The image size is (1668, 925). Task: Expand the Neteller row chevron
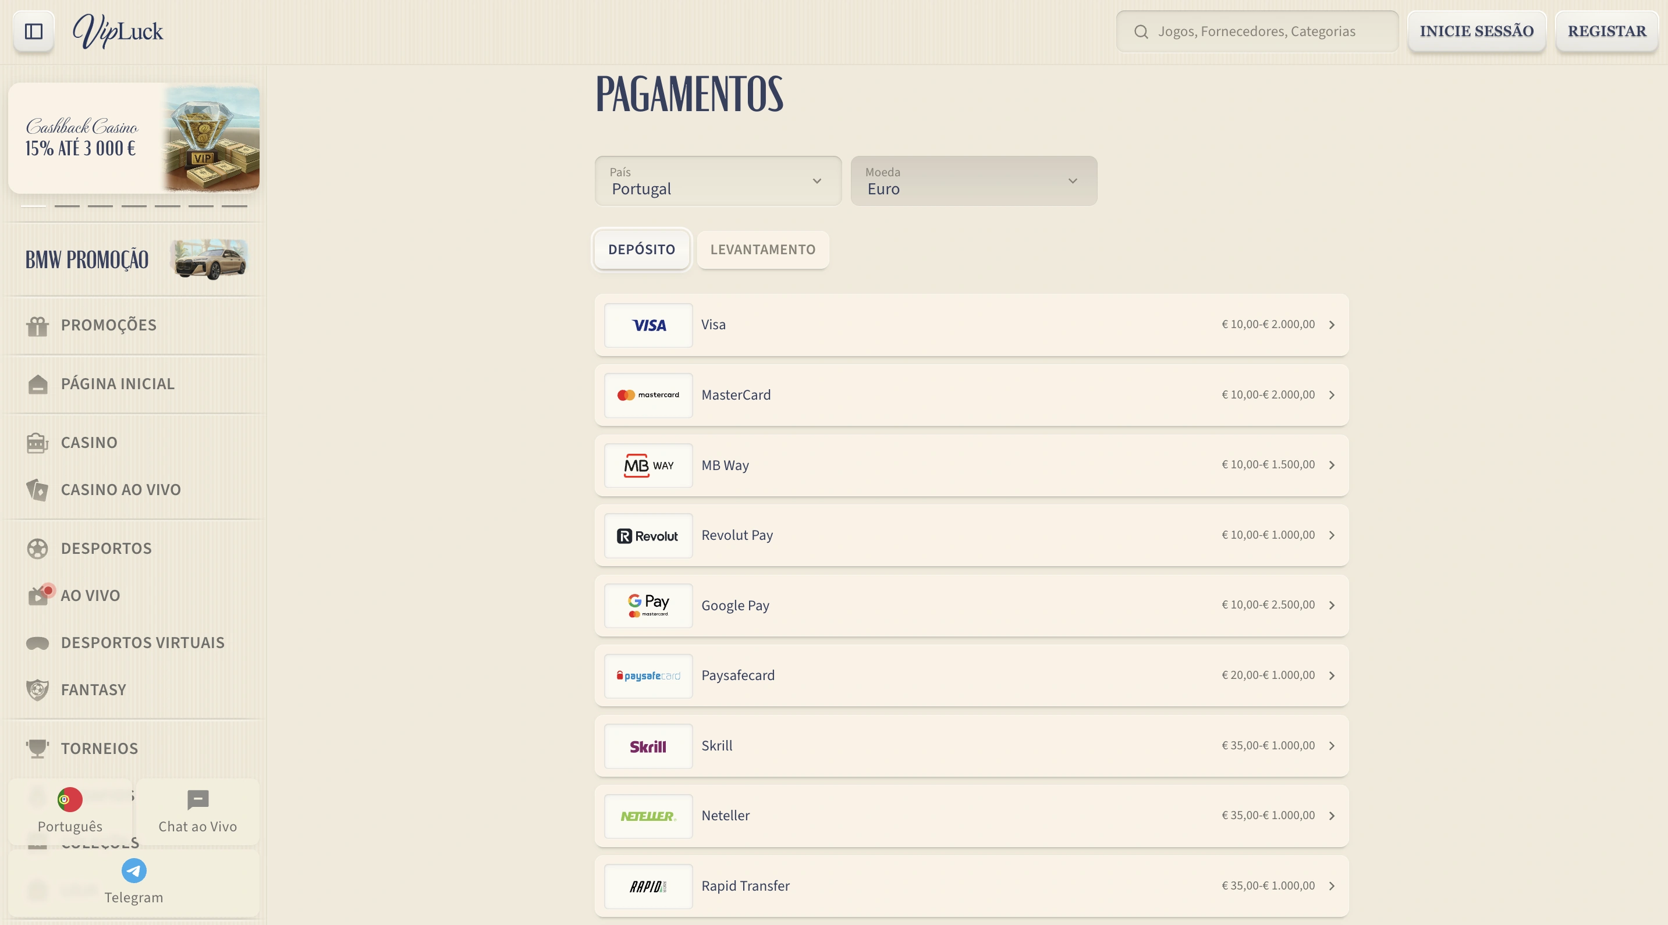pos(1332,816)
